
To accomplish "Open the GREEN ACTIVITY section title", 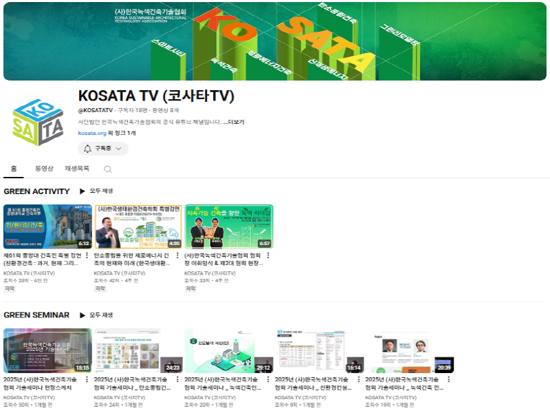I will pyautogui.click(x=36, y=191).
